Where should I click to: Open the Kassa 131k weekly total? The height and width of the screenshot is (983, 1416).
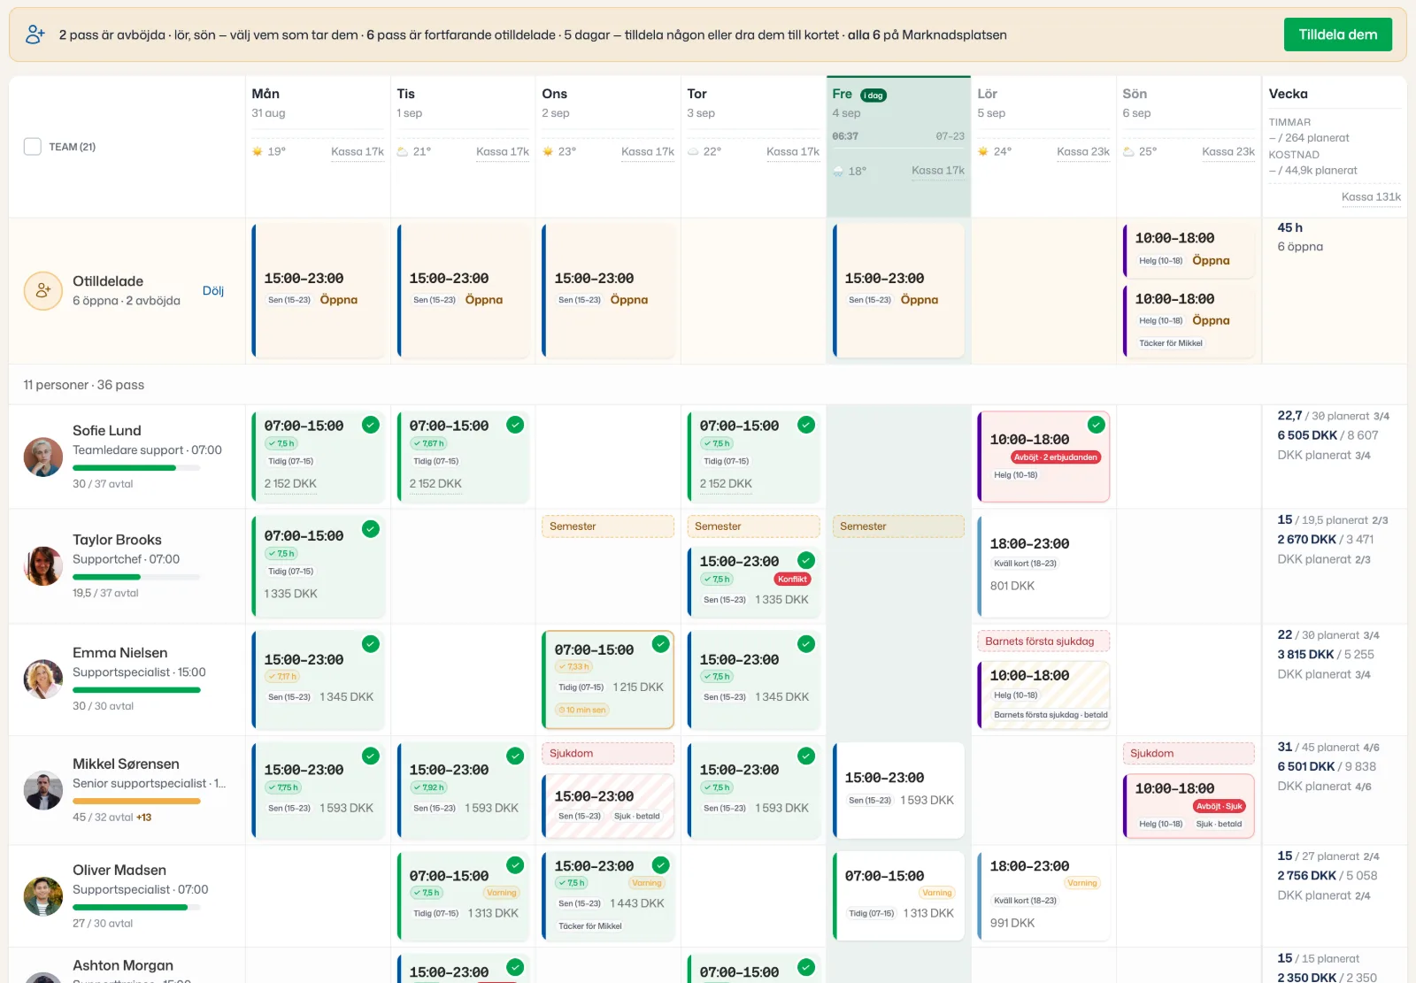(x=1371, y=196)
